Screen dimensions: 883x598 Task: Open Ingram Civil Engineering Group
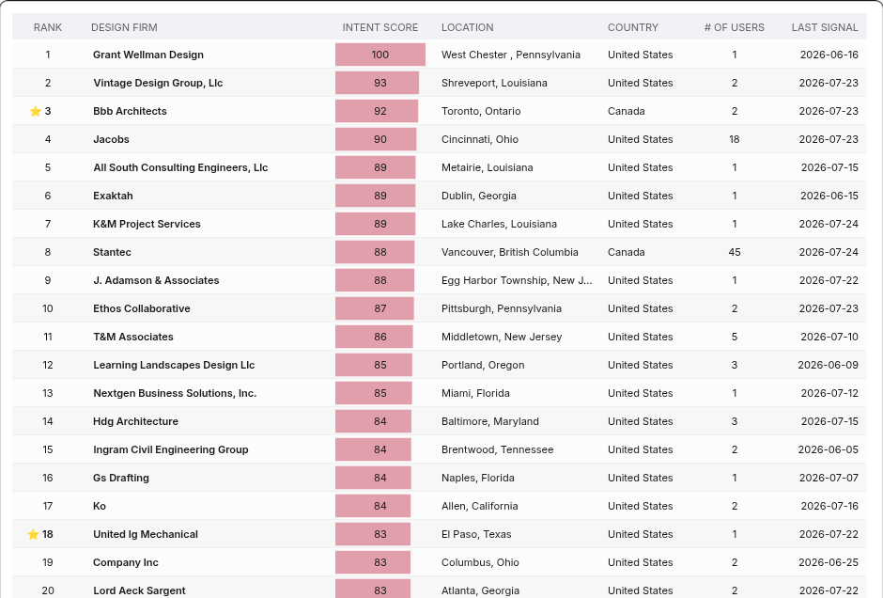171,449
